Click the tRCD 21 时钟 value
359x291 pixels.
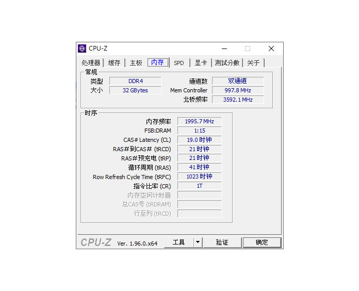click(x=200, y=149)
